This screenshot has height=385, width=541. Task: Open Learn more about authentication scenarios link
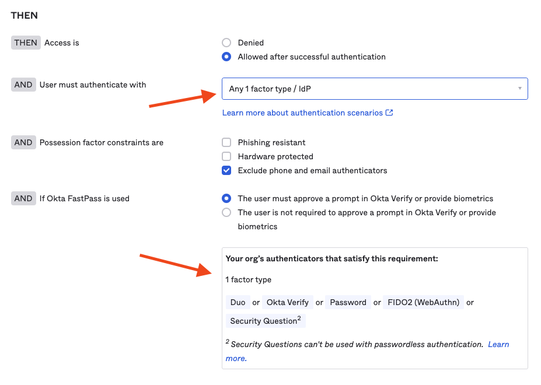point(302,113)
